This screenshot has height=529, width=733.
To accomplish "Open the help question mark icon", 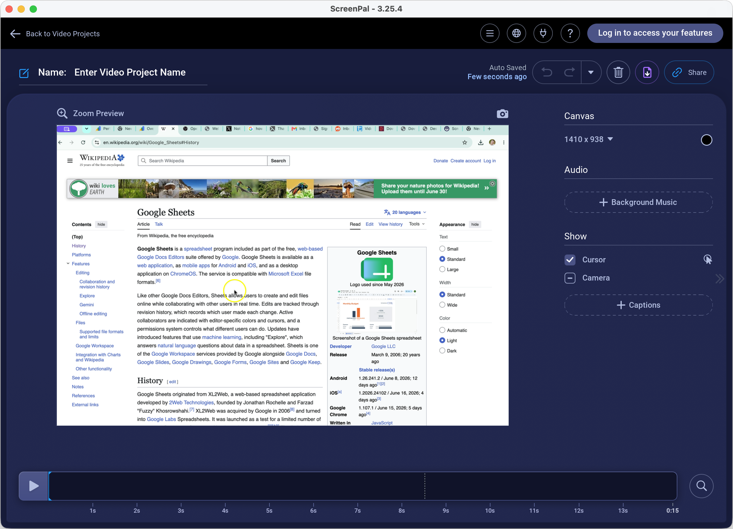I will point(570,33).
